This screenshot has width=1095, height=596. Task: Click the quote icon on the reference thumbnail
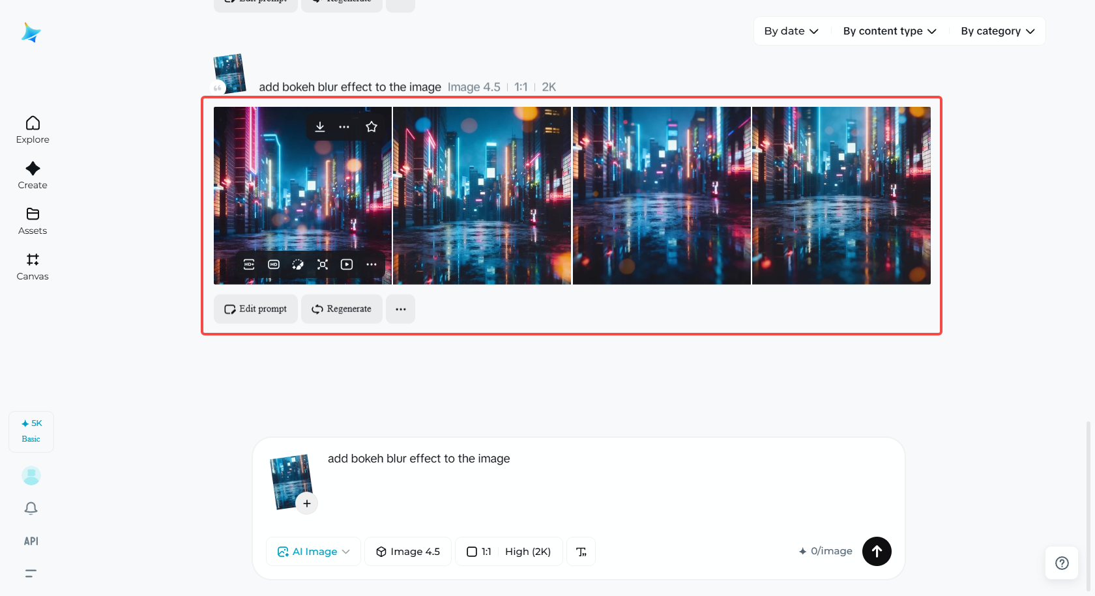tap(218, 87)
